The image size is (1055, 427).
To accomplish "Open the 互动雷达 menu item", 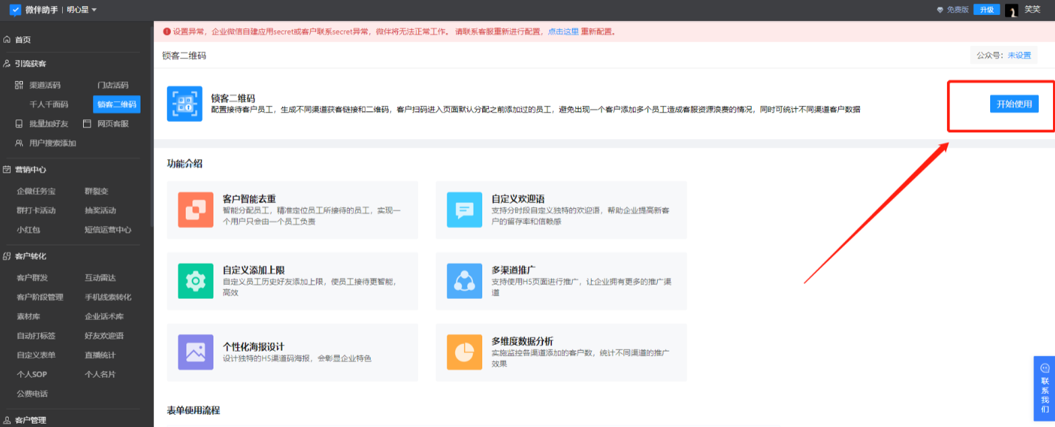I will 100,278.
